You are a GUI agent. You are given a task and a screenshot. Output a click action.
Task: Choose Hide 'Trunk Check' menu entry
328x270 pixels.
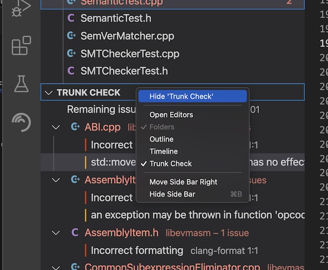tap(192, 96)
